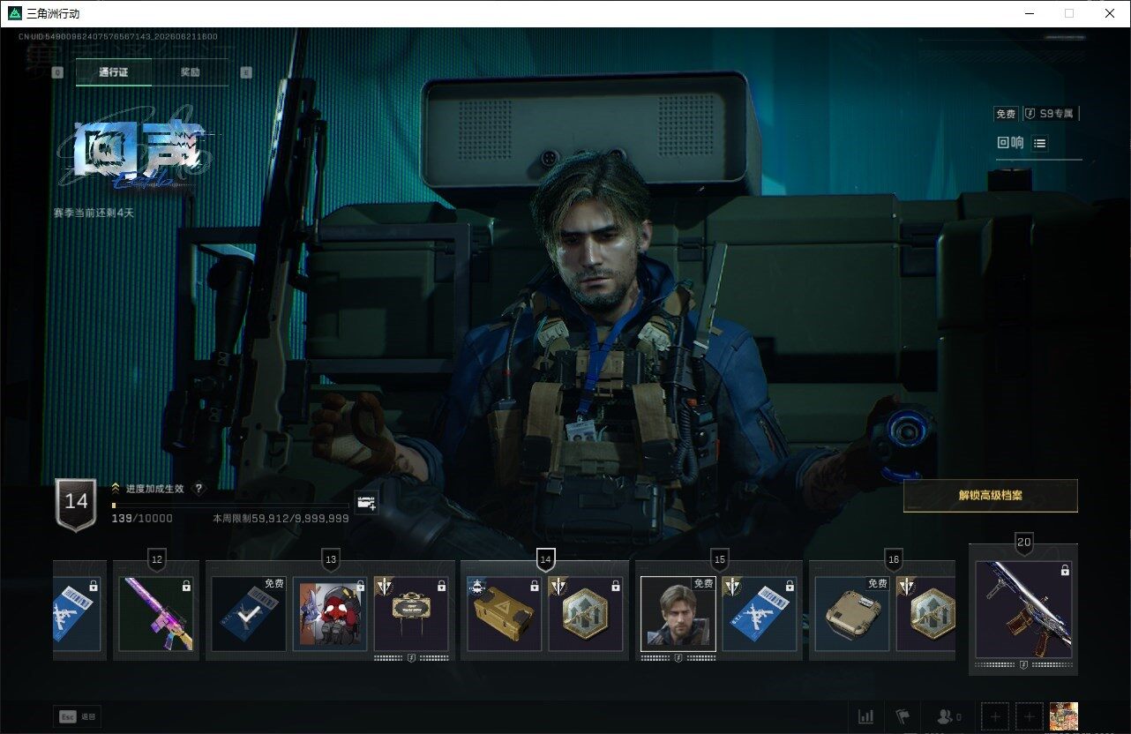The image size is (1131, 734).
Task: Select the gold crate reward at level 14
Action: 505,613
